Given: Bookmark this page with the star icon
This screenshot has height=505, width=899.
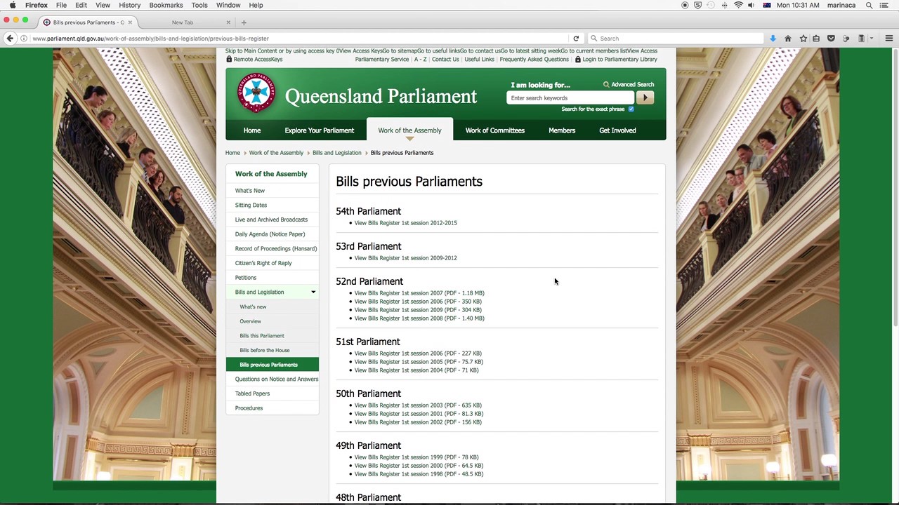Looking at the screenshot, I should 803,39.
